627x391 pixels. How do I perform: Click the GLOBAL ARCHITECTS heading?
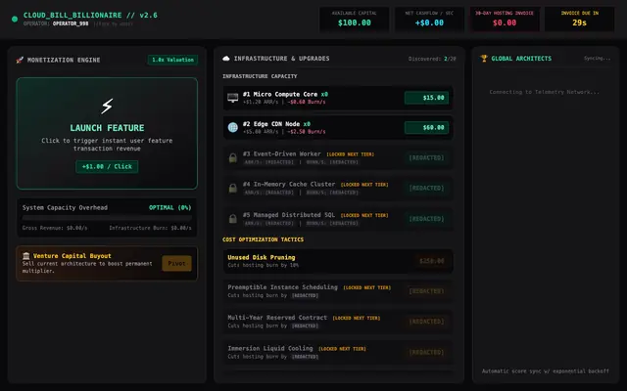pyautogui.click(x=521, y=59)
